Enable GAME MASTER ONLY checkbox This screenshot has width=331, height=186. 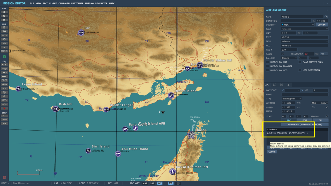click(x=300, y=62)
